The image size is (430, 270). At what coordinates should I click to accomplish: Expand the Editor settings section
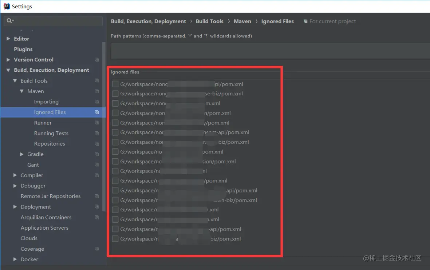coord(8,39)
